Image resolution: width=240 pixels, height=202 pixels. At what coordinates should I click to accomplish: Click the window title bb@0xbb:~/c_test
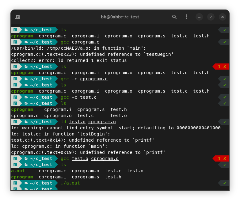pyautogui.click(x=120, y=17)
